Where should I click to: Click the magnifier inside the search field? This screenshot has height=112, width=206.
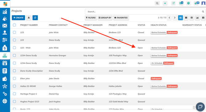click(x=203, y=12)
